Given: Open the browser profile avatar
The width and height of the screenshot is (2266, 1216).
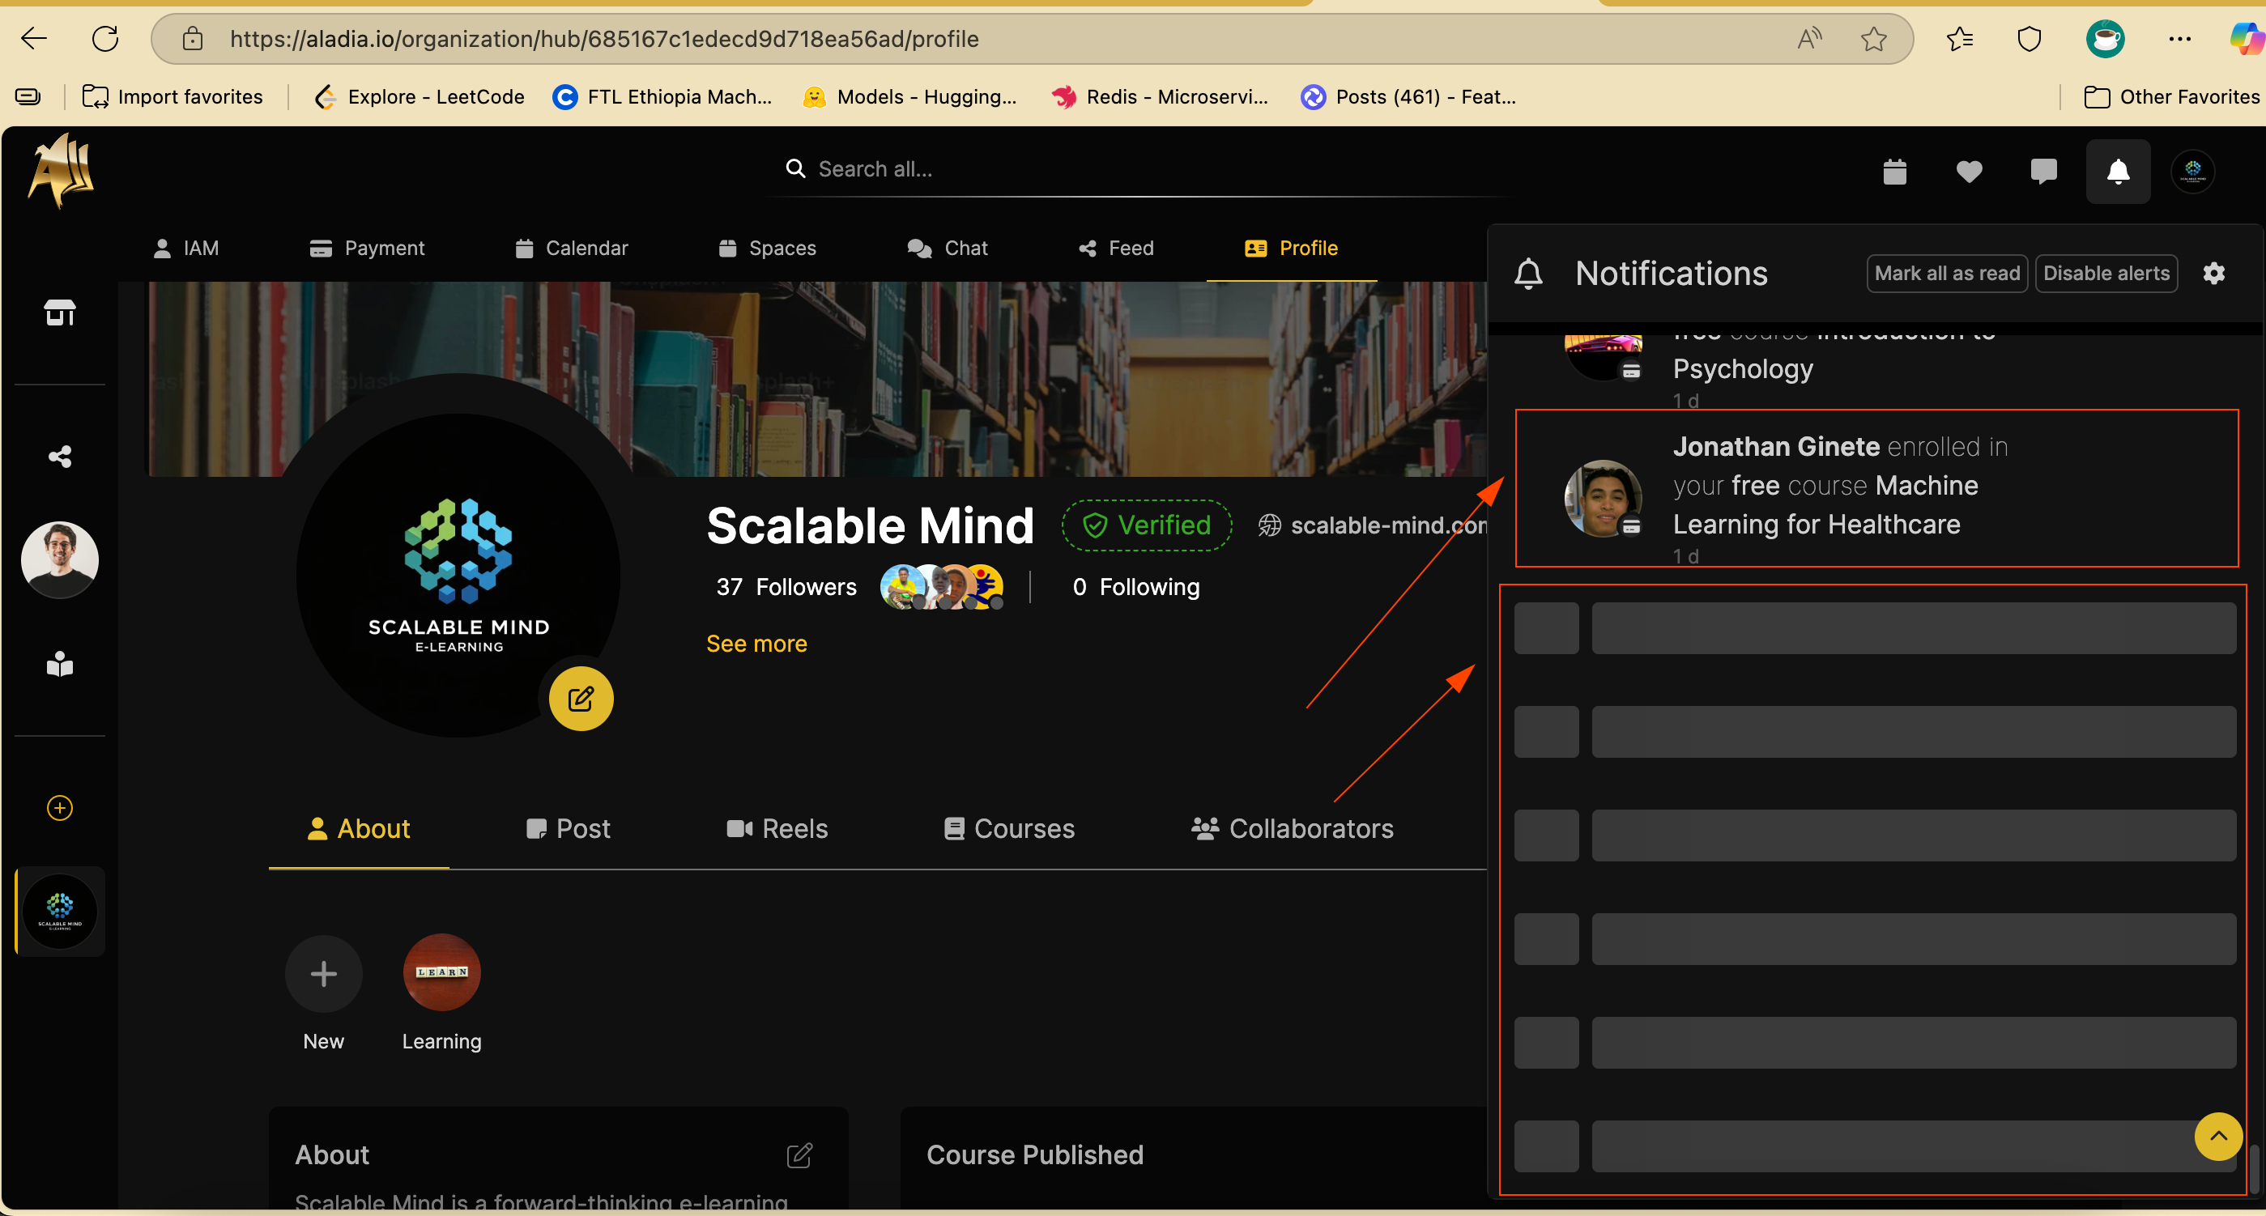Looking at the screenshot, I should (x=2105, y=39).
